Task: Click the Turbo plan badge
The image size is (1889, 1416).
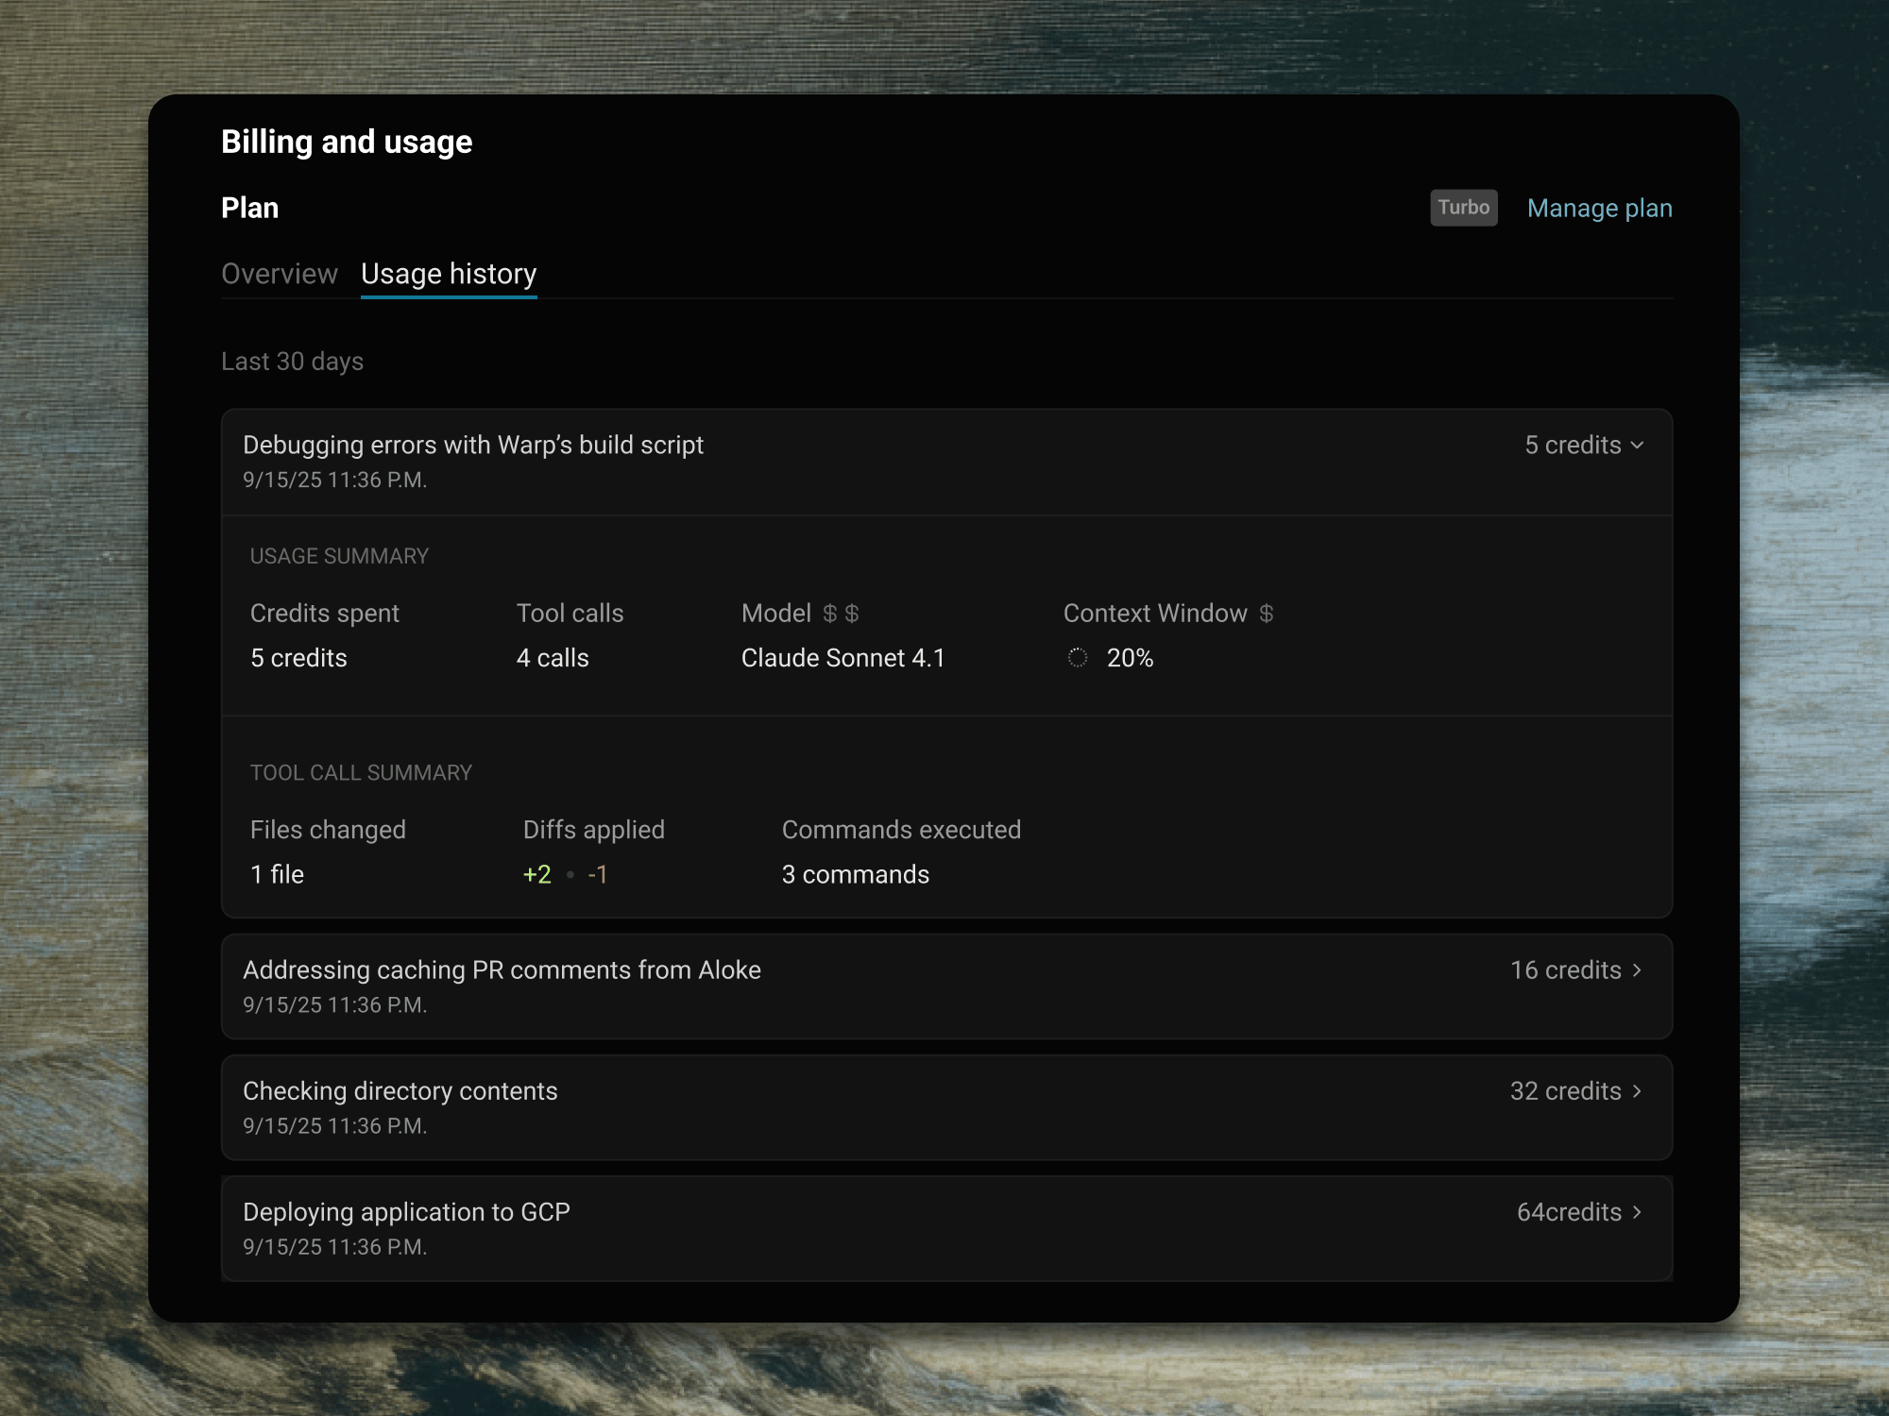Action: (1463, 208)
